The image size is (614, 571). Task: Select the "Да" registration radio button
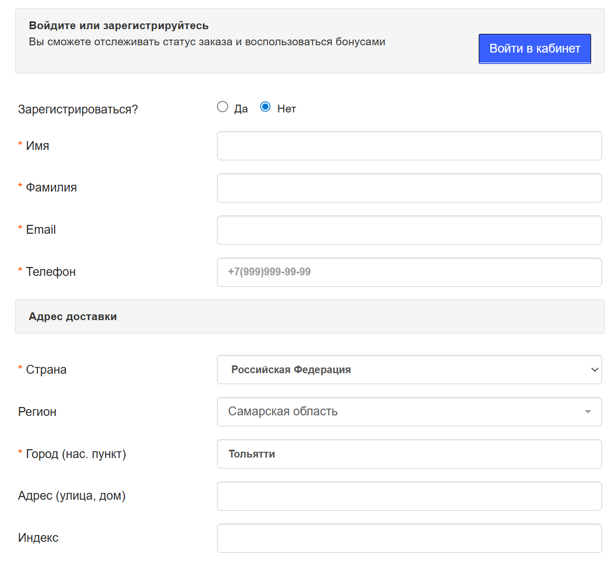[x=223, y=107]
